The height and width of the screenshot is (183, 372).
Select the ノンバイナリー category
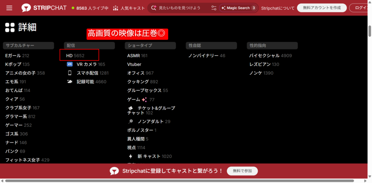click(207, 56)
